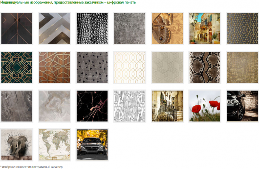Image resolution: width=259 pixels, height=169 pixels.
Task: Open the butterfly wing image thumbnail
Action: (x=167, y=29)
